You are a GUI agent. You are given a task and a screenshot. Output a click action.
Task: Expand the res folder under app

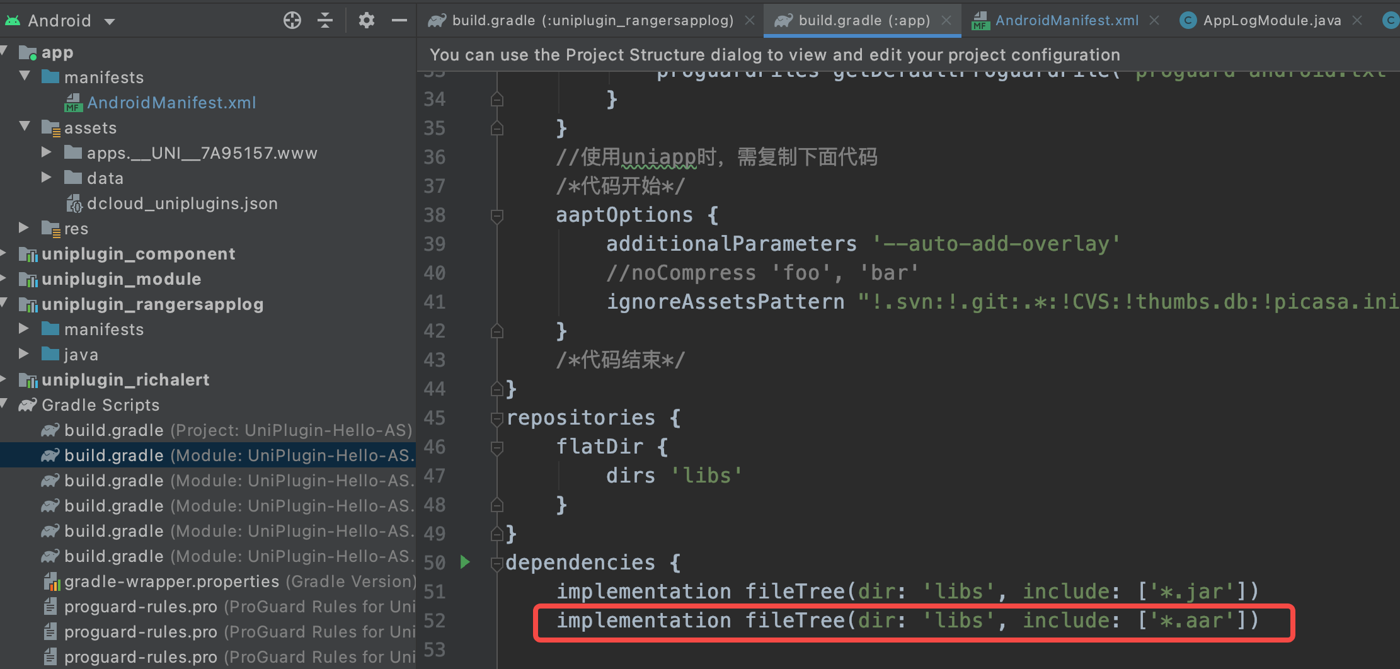(24, 228)
